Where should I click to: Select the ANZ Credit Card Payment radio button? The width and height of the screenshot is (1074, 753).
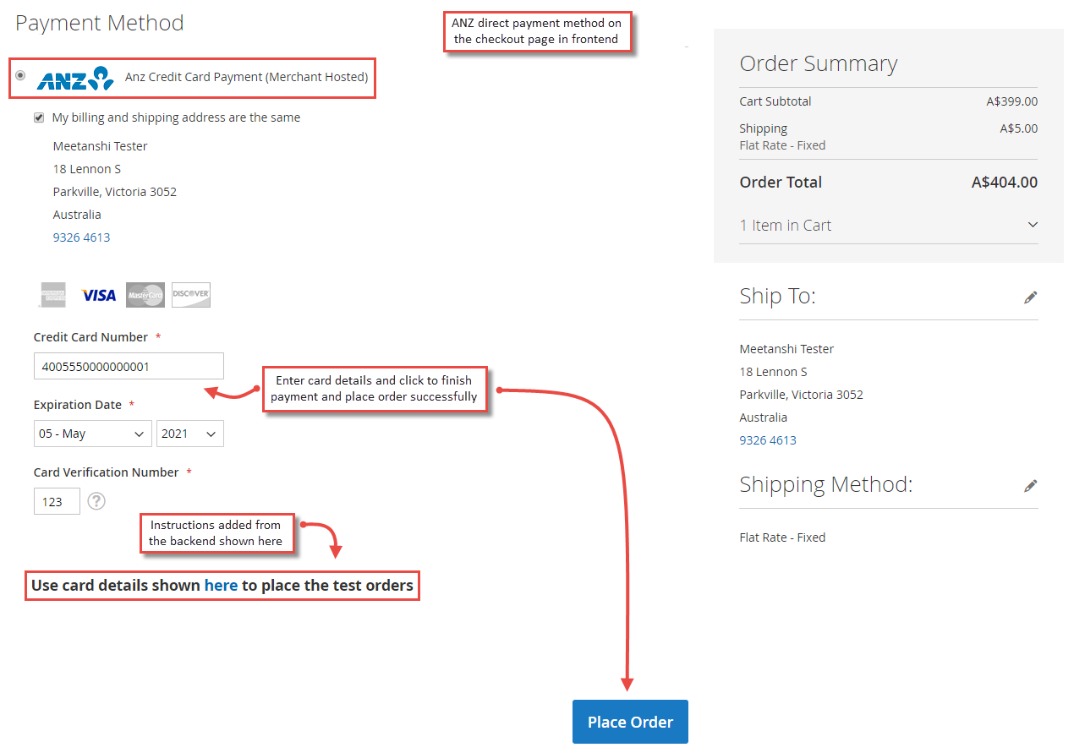19,77
